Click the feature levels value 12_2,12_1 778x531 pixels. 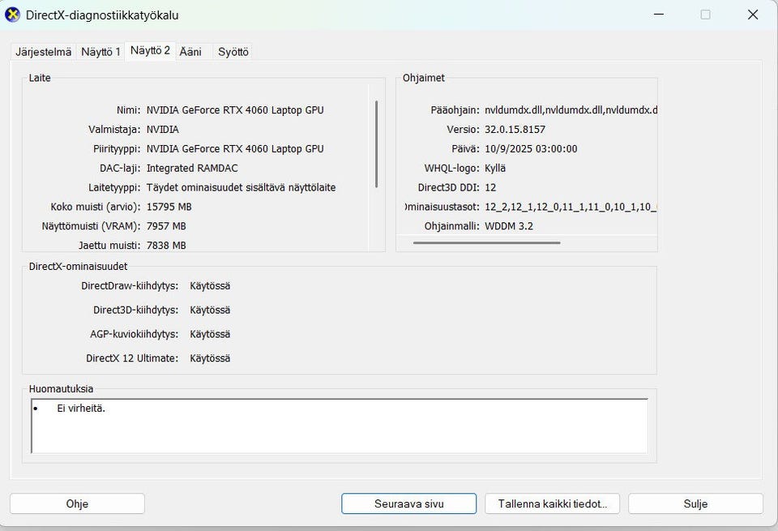(x=571, y=207)
